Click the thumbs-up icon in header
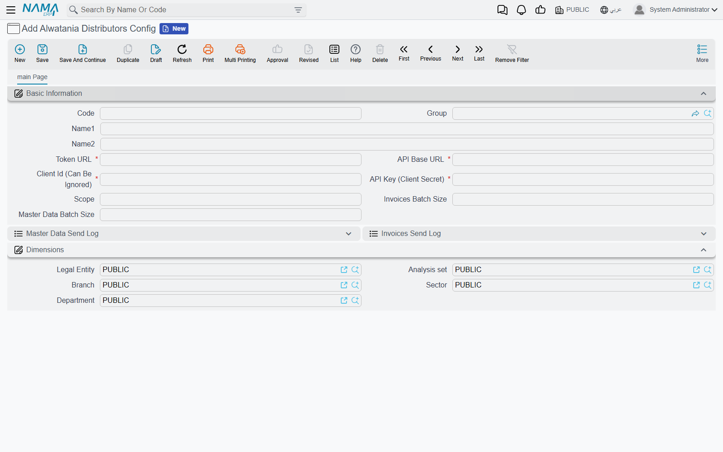Screen dimensions: 723x452 540,10
